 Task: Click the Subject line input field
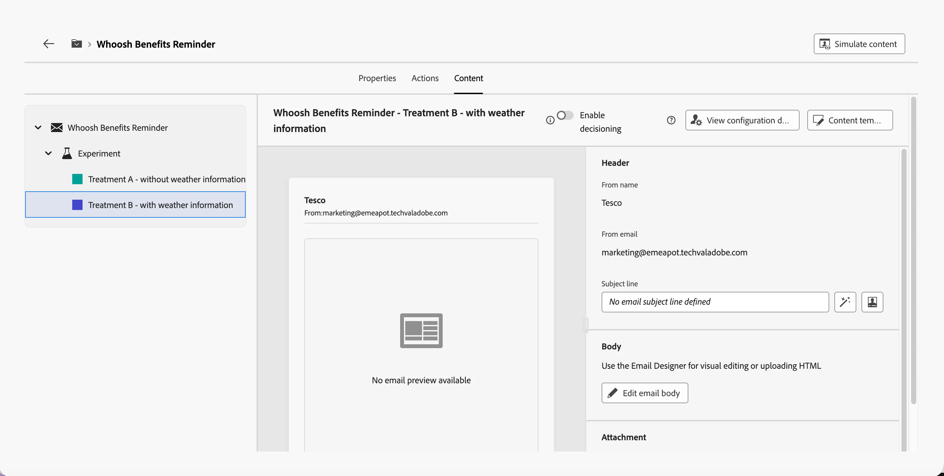pyautogui.click(x=715, y=302)
